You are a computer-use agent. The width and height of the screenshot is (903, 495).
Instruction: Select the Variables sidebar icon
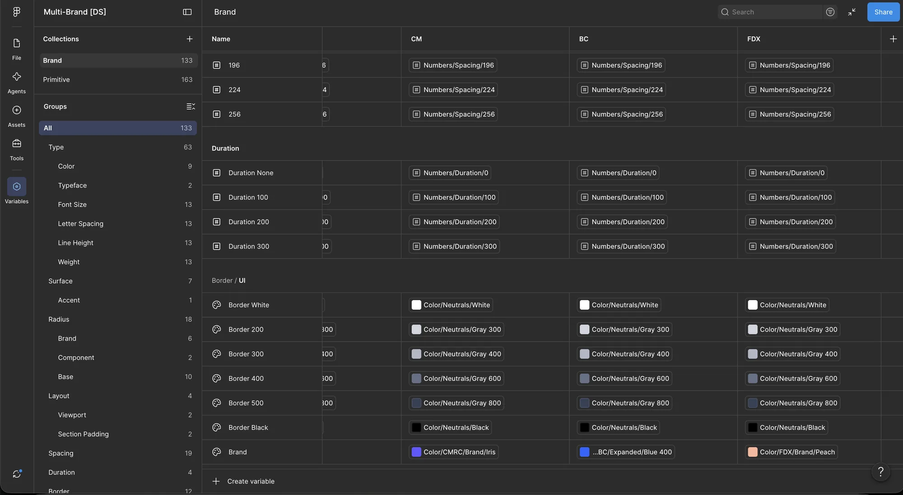point(17,186)
